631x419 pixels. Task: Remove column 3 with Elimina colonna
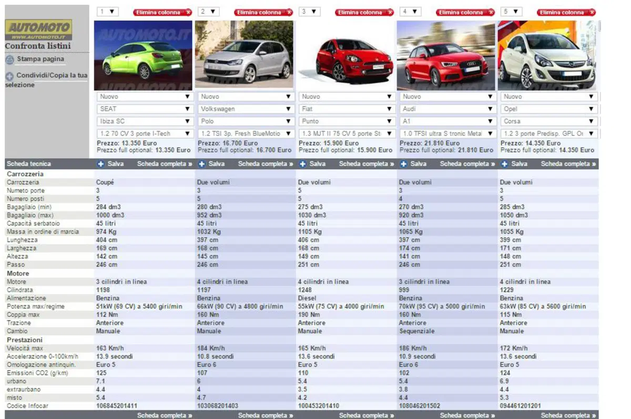[364, 12]
